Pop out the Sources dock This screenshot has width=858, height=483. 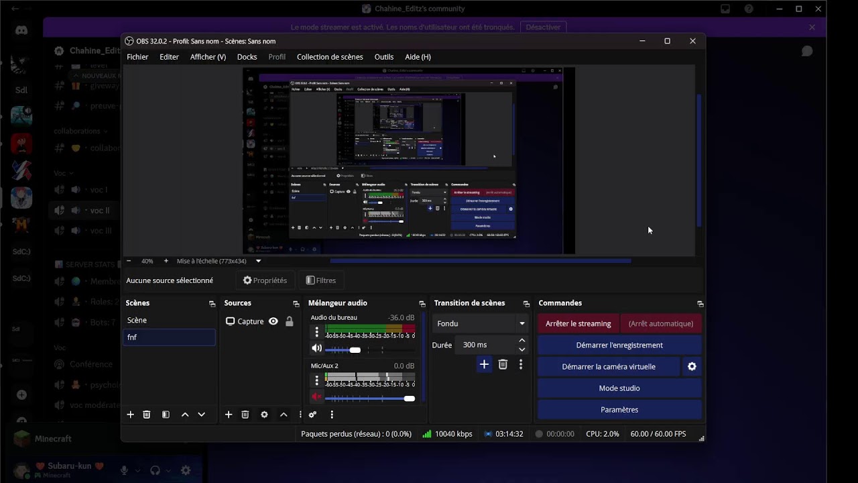pyautogui.click(x=296, y=304)
